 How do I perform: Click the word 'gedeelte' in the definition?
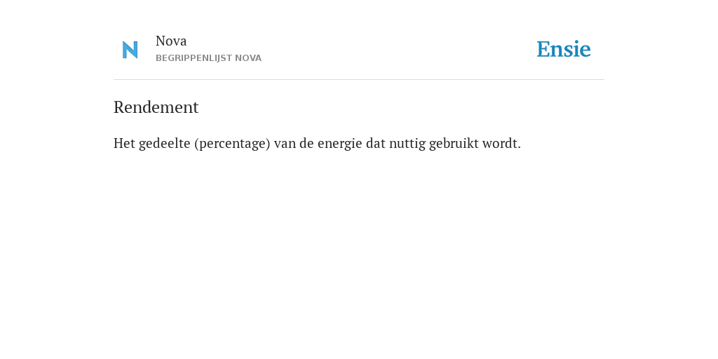164,143
